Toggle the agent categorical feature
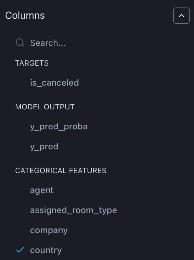 (x=42, y=190)
